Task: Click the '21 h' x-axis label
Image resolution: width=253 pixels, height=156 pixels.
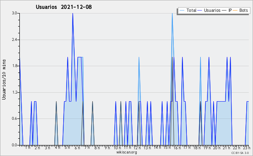Action: point(227,148)
